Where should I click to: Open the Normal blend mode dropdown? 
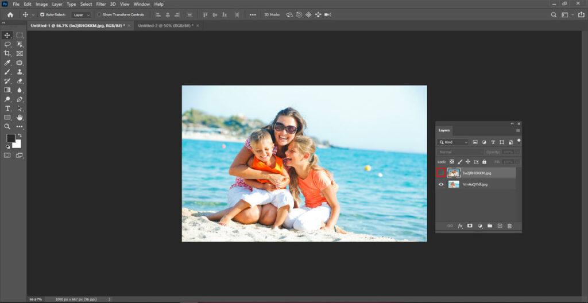coord(460,152)
